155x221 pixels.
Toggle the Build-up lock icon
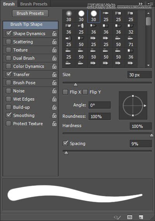pyautogui.click(x=54, y=107)
